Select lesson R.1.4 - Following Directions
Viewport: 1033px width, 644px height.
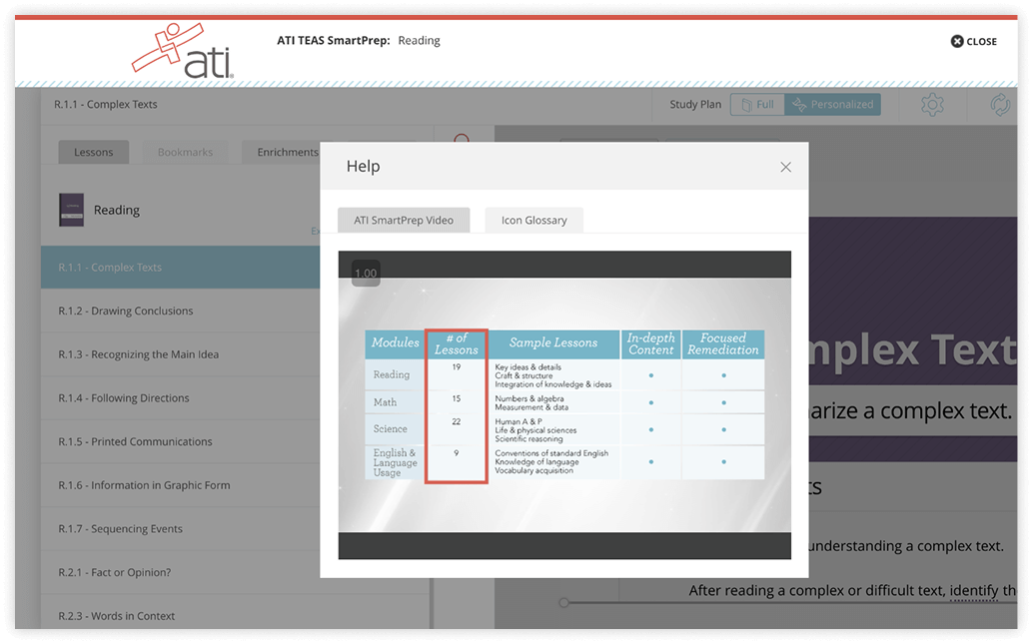point(124,397)
